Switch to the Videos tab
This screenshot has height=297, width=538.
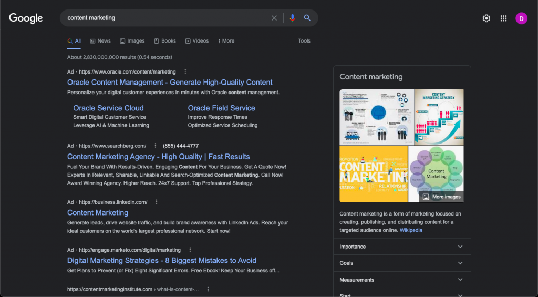197,41
